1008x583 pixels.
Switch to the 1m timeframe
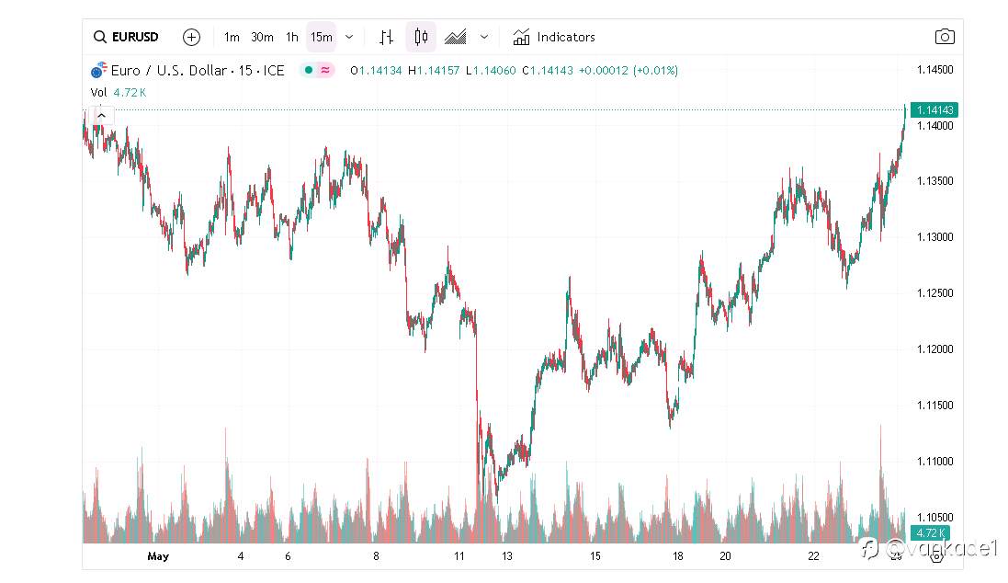[232, 38]
